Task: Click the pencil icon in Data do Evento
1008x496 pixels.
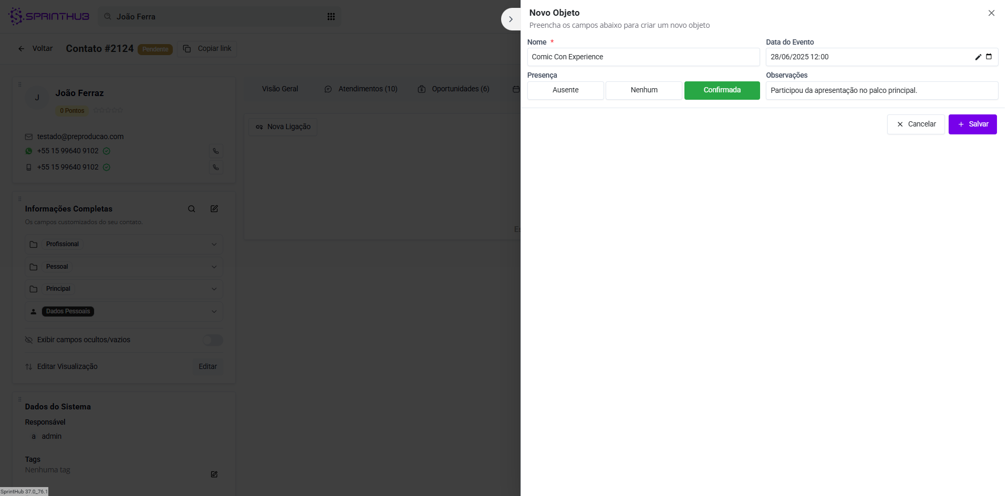Action: (x=978, y=57)
